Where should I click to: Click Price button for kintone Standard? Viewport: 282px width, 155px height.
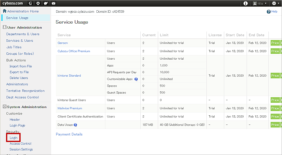pyautogui.click(x=275, y=76)
